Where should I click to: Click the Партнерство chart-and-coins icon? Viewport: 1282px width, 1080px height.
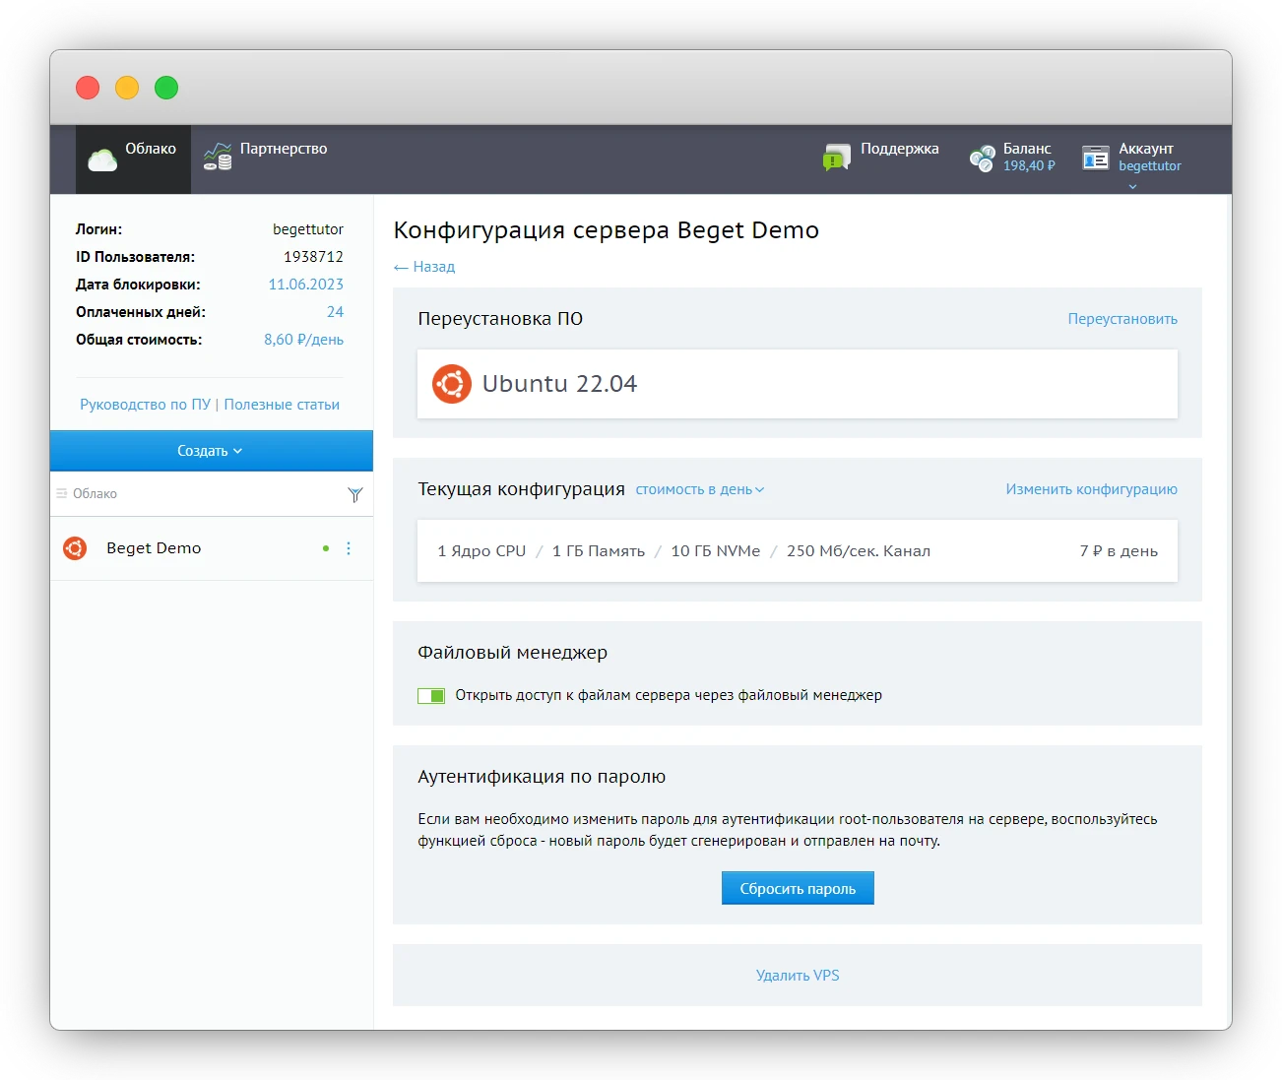[x=218, y=157]
